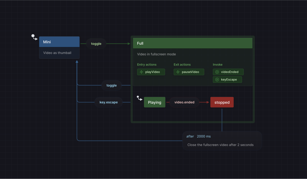The width and height of the screenshot is (307, 179).
Task: Select the key.escape transition event
Action: click(x=108, y=102)
